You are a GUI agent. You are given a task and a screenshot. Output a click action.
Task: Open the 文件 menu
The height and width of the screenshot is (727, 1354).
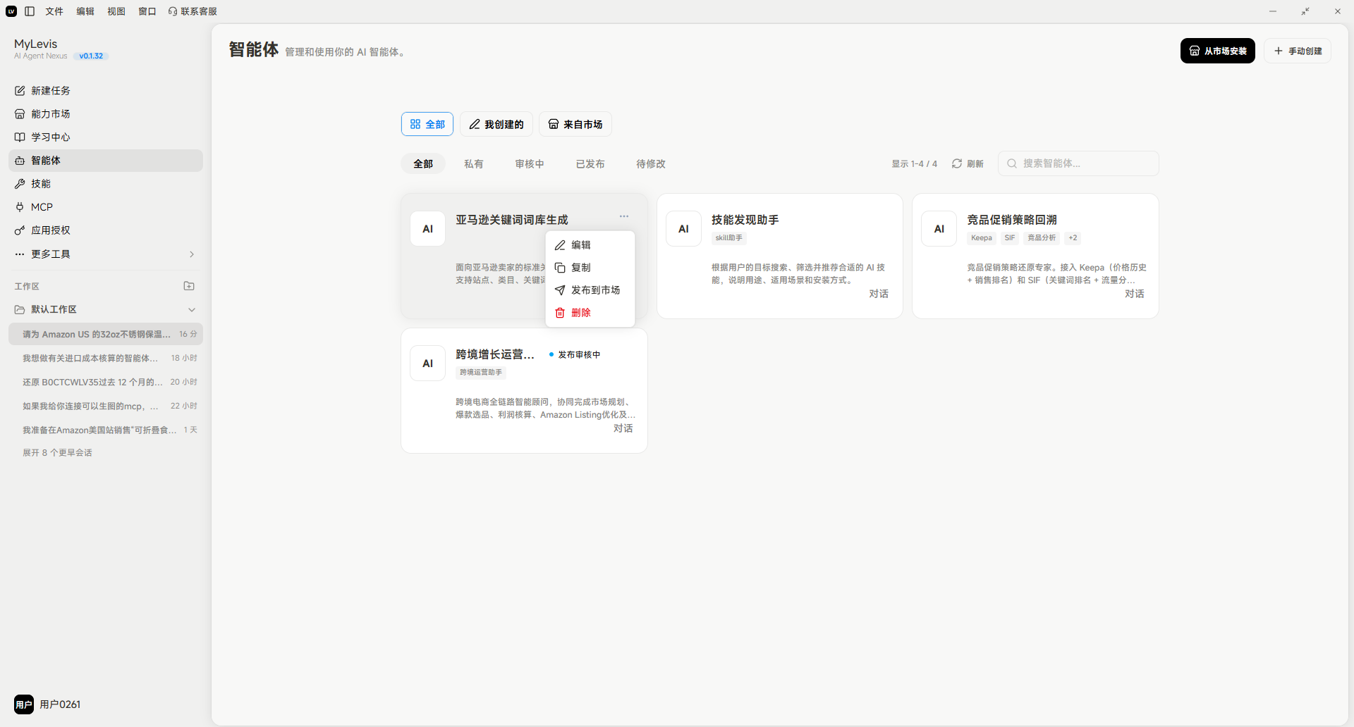tap(54, 11)
